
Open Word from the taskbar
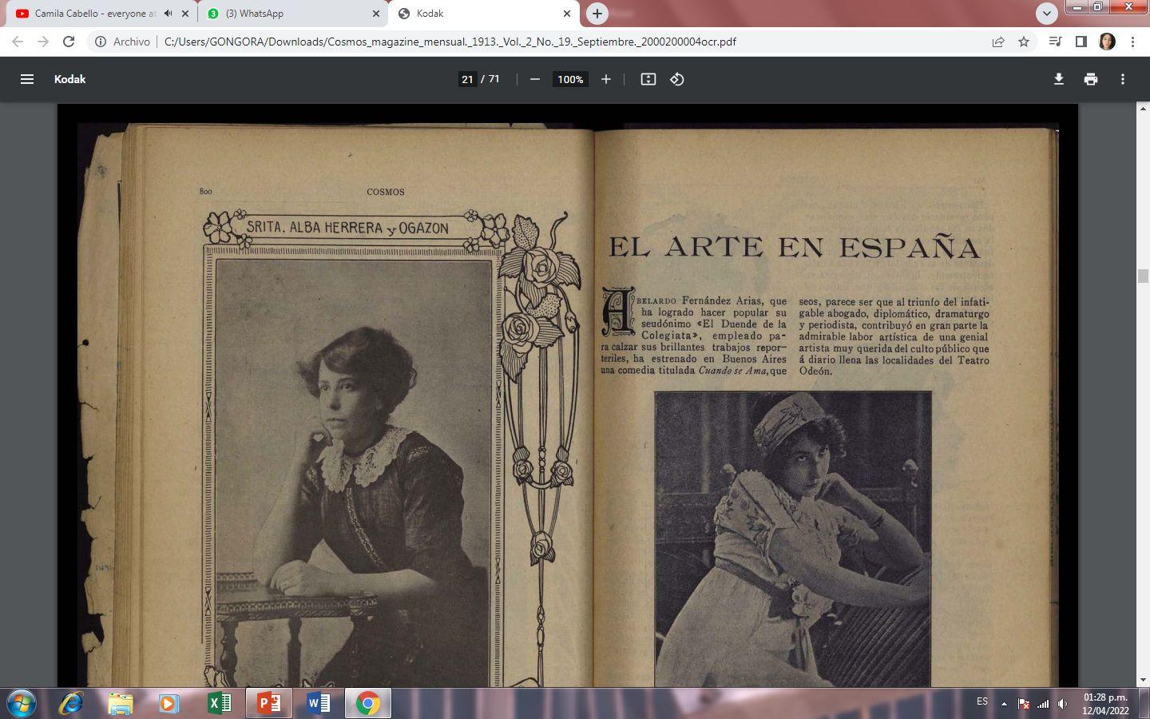(318, 703)
